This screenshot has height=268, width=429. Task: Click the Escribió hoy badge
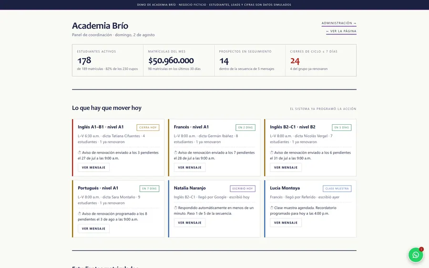point(243,189)
